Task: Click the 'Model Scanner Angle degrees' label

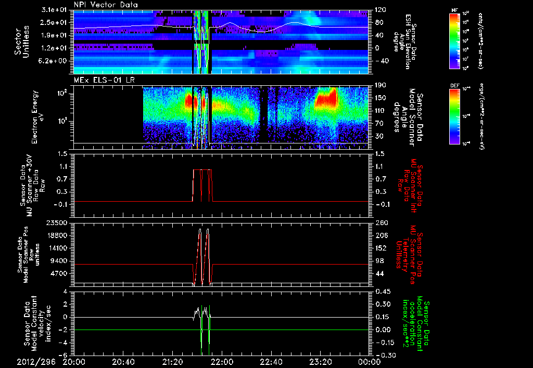Action: click(x=408, y=117)
